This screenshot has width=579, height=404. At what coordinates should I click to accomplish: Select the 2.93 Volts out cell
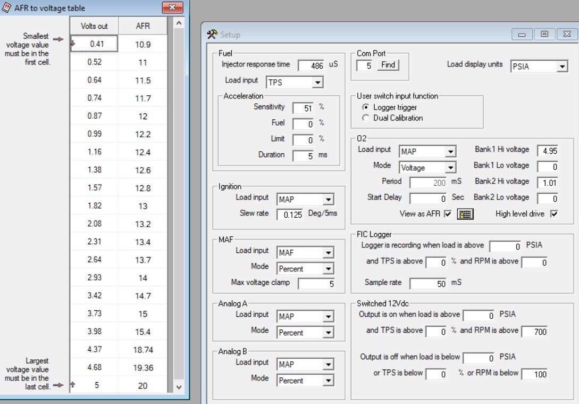pos(94,277)
